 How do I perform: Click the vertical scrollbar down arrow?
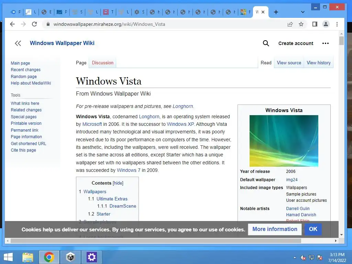[x=341, y=235]
